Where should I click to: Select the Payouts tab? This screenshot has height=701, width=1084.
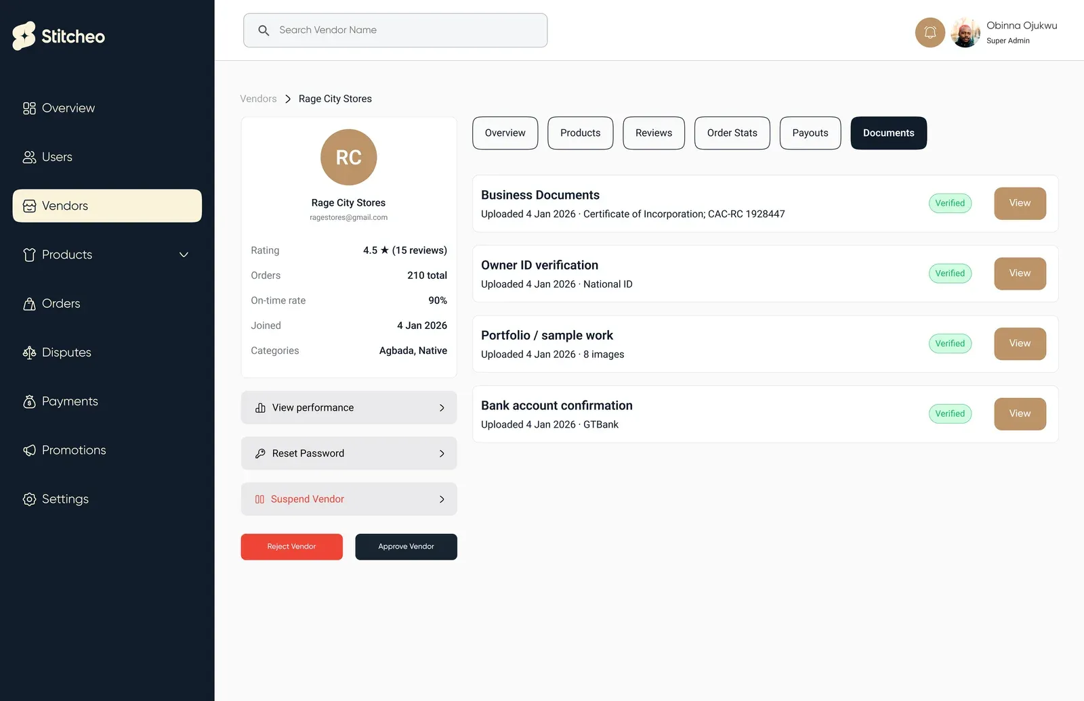tap(810, 133)
